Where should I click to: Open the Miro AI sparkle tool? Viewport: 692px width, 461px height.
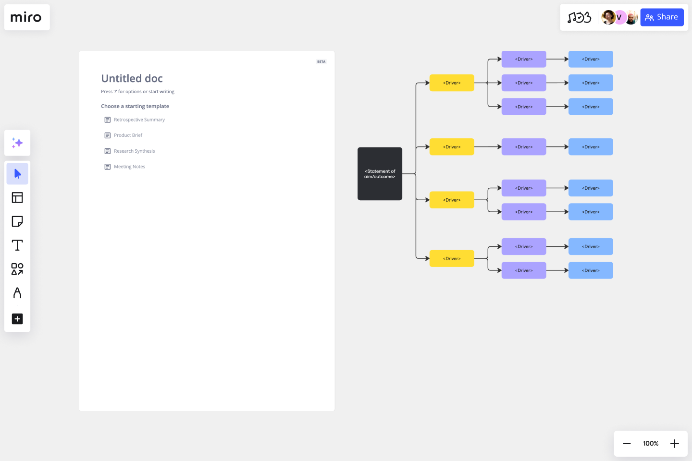[17, 143]
